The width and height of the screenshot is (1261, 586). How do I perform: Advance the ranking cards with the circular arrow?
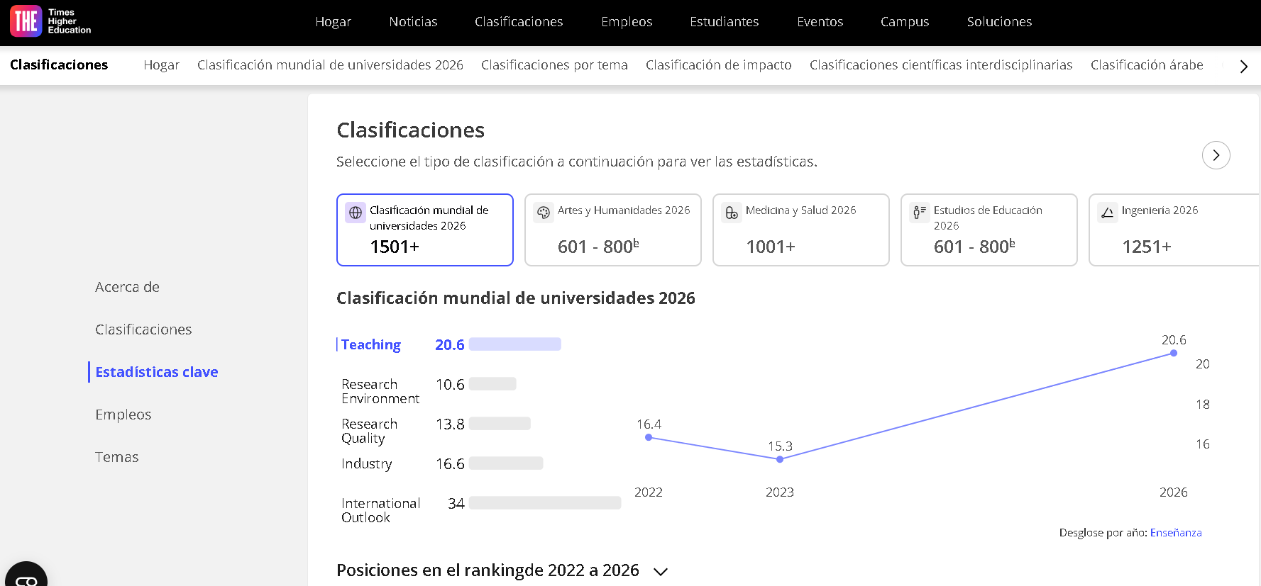click(x=1216, y=155)
